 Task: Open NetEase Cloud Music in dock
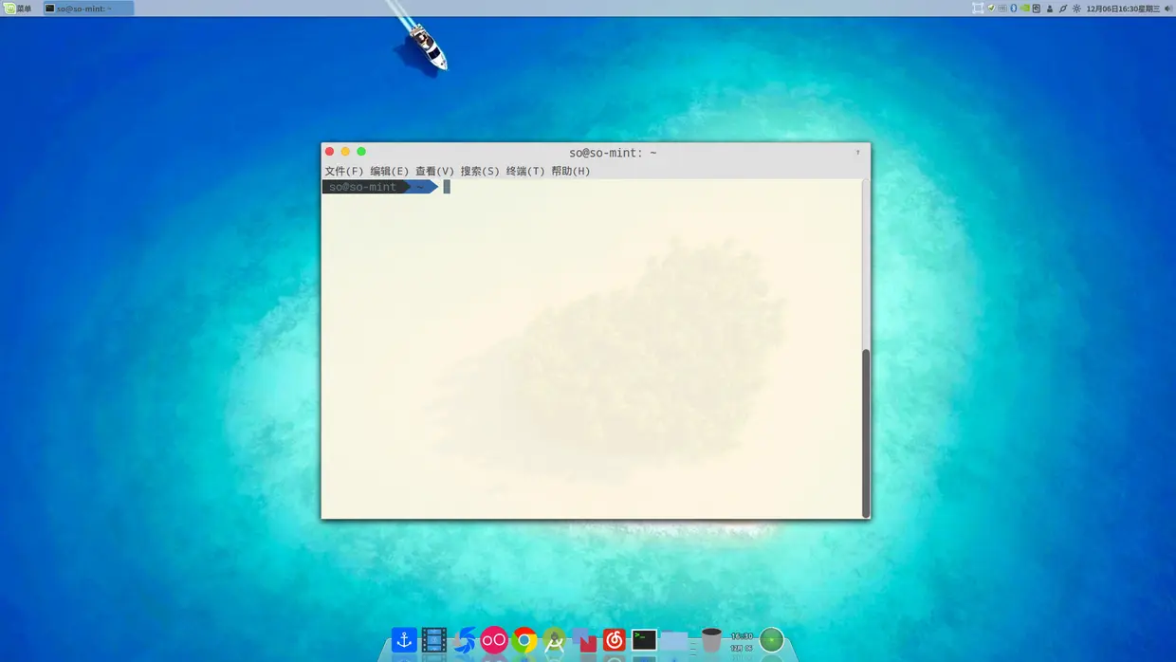[x=615, y=640]
